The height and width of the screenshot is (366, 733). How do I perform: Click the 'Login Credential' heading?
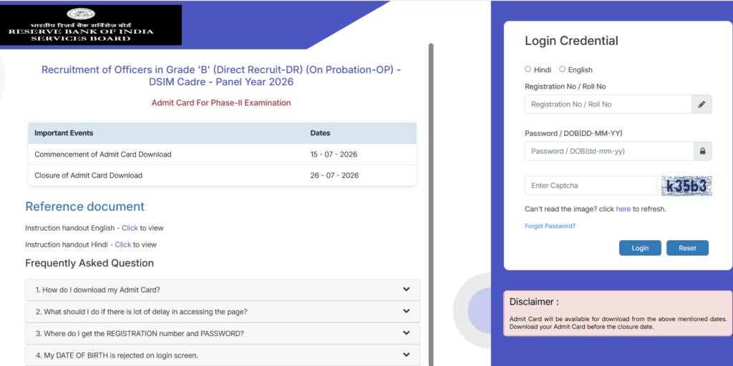(x=571, y=41)
